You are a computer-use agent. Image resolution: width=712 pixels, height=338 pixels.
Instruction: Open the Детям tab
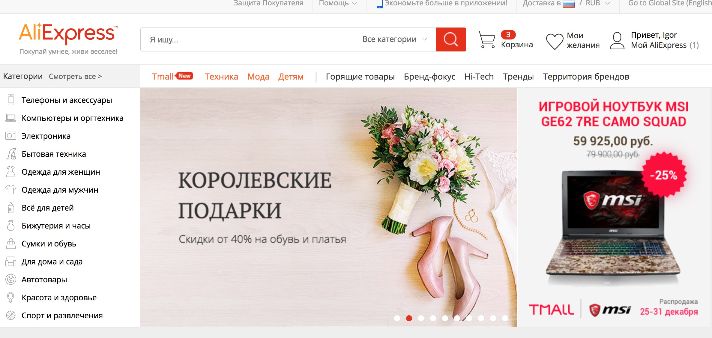[291, 77]
